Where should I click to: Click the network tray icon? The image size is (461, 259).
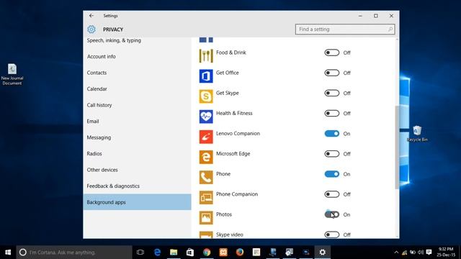click(405, 253)
